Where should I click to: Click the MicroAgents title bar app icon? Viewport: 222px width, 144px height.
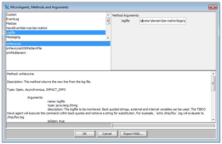[x=7, y=7]
